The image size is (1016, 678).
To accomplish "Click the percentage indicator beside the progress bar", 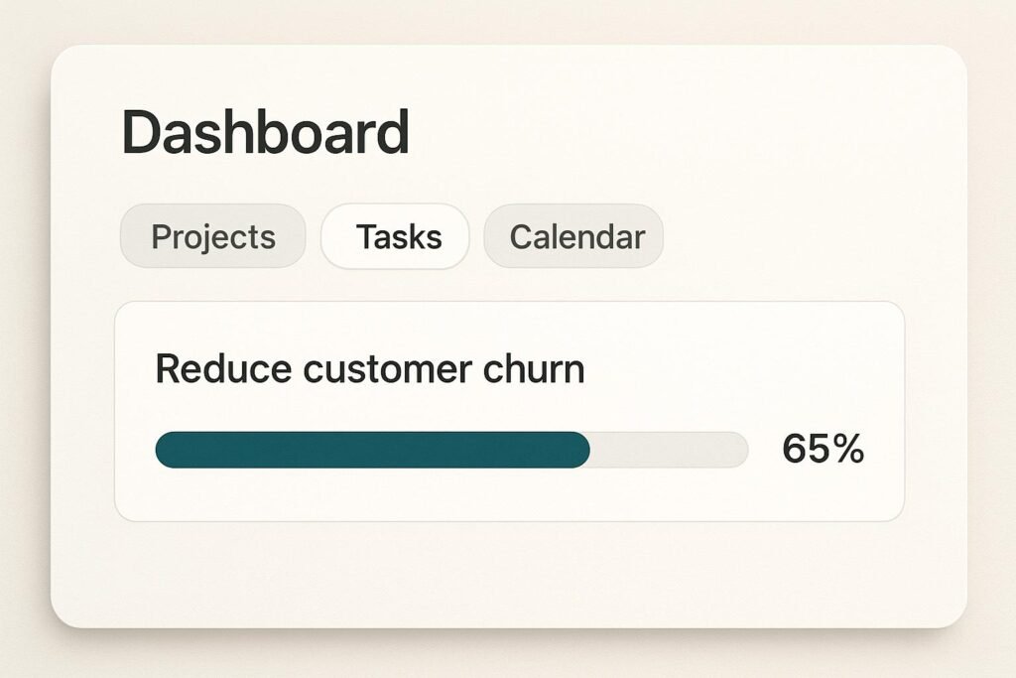I will [825, 450].
